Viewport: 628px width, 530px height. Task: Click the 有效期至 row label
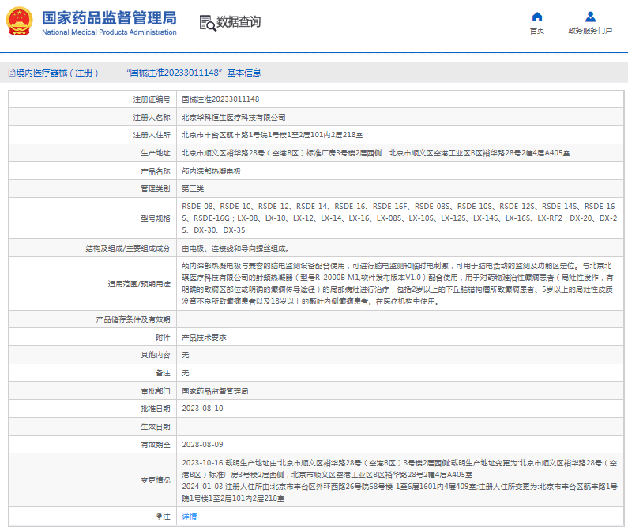pos(156,445)
